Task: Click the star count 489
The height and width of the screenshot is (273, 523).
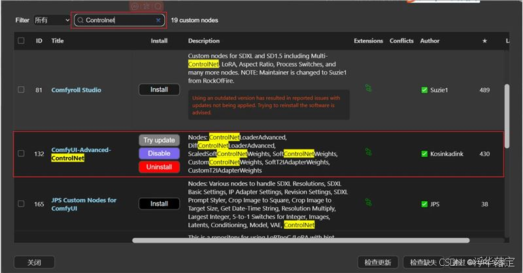Action: (x=484, y=90)
